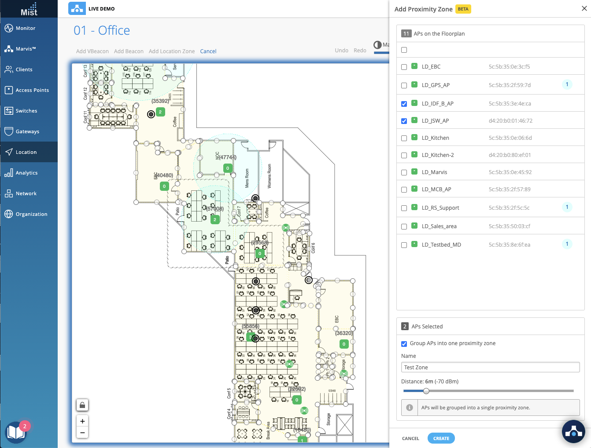Image resolution: width=591 pixels, height=448 pixels.
Task: Open the Analytics sidebar section
Action: [x=26, y=173]
